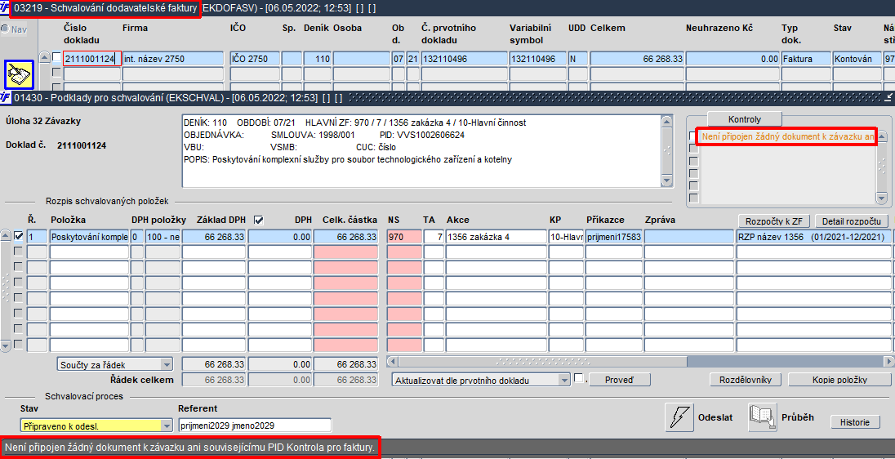Select the Kontroly tab
Image resolution: width=895 pixels, height=459 pixels.
click(x=744, y=118)
